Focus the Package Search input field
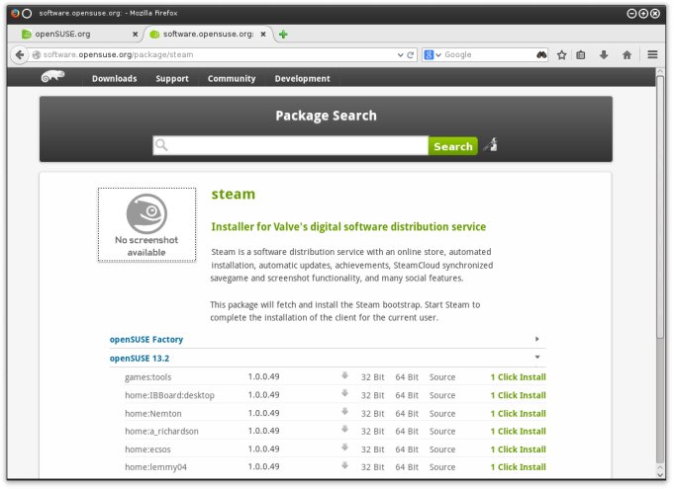 (291, 146)
